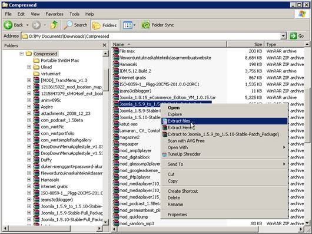Collapse the Compressed folder tree node
Image resolution: width=312 pixels, height=234 pixels.
22,54
